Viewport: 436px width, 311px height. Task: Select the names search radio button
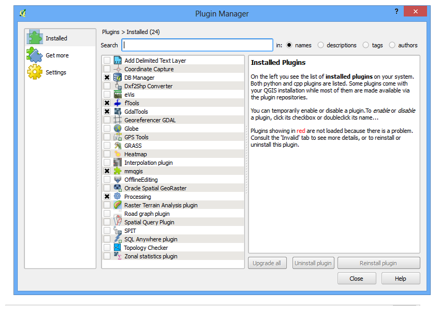[x=289, y=45]
